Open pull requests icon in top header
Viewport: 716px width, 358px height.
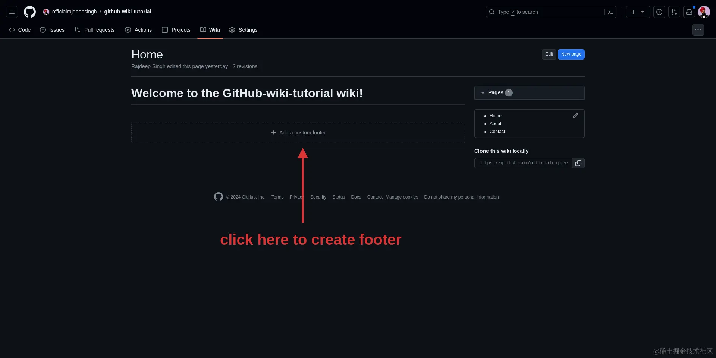[674, 12]
